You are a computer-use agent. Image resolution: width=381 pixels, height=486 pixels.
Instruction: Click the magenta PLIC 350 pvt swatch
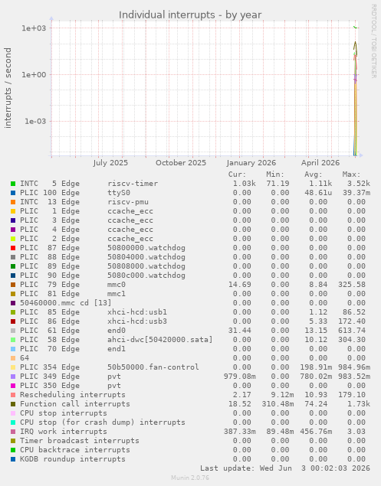pyautogui.click(x=13, y=386)
